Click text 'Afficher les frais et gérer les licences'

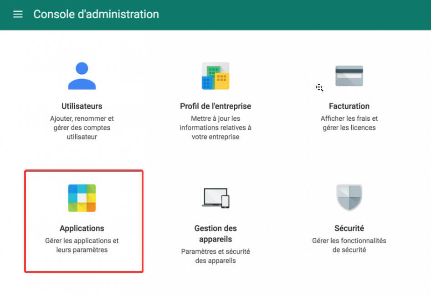point(349,123)
